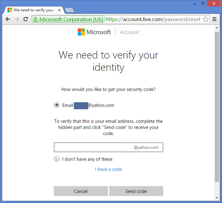Viewport: 222px width, 203px height.
Task: Select the Email @yahoo.com radio option
Action: (x=57, y=105)
